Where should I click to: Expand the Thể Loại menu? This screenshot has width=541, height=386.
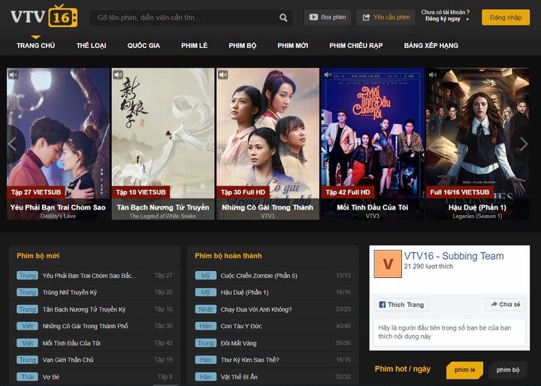pos(91,46)
